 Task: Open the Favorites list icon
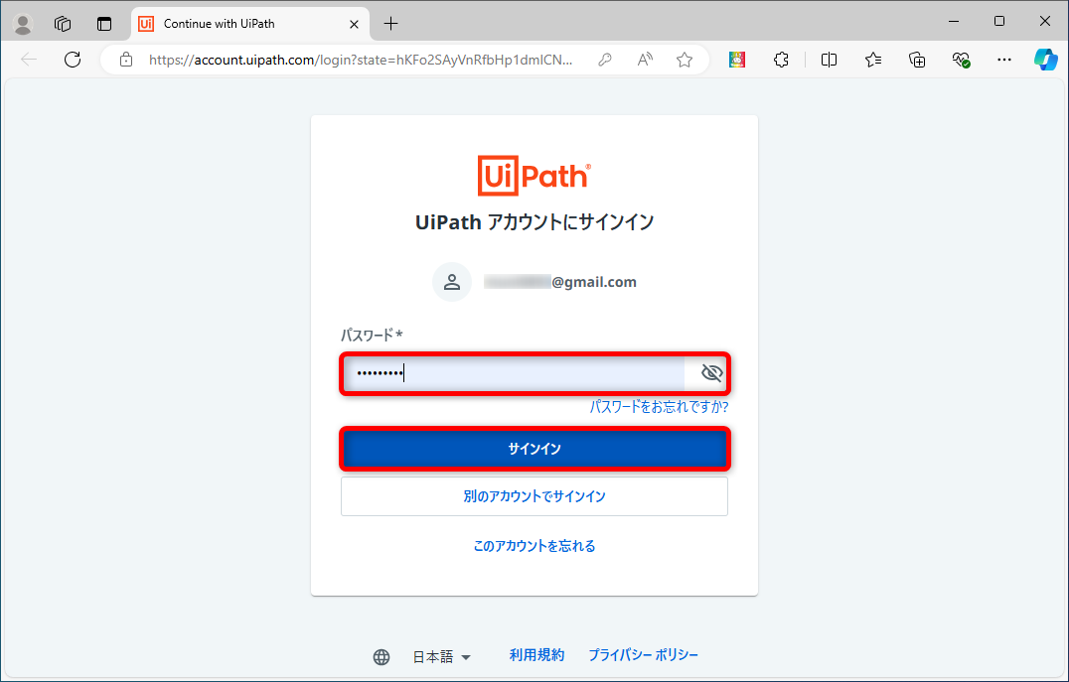coord(873,60)
